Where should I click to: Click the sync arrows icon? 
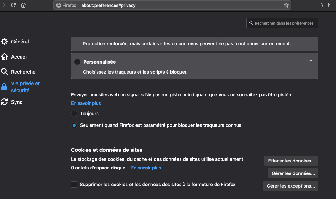click(4, 102)
